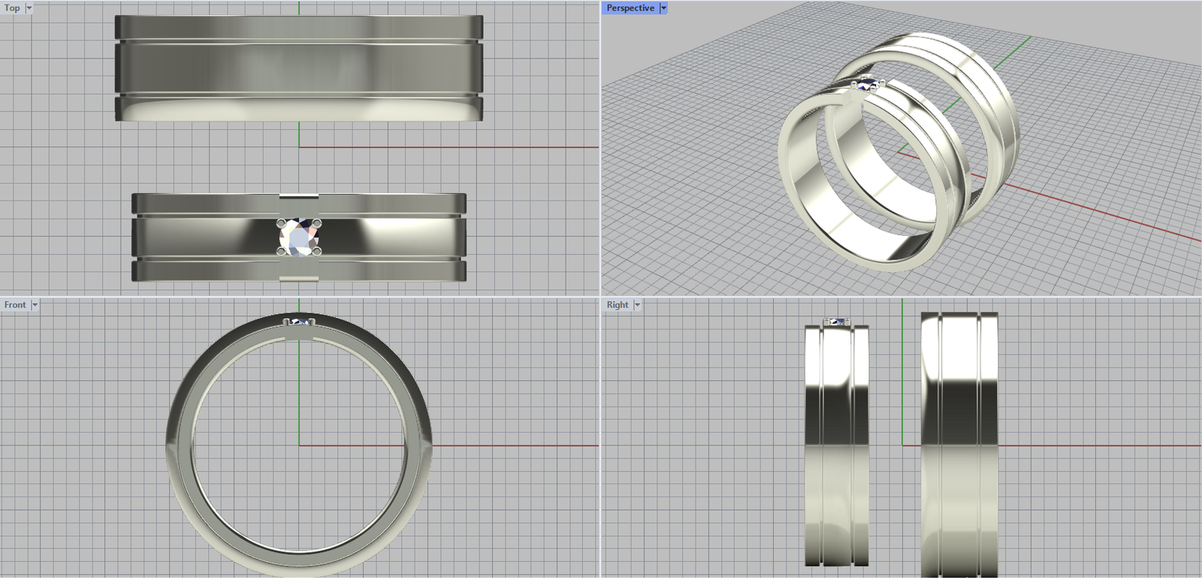Image resolution: width=1202 pixels, height=580 pixels.
Task: Expand the Right viewport dropdown arrow
Action: pyautogui.click(x=637, y=305)
